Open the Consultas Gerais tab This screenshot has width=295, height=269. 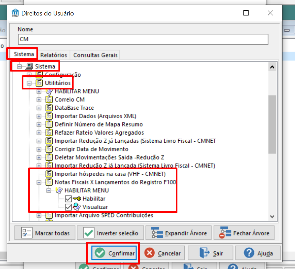[95, 55]
